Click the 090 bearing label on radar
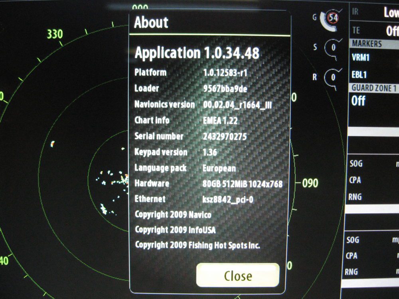 coord(310,183)
